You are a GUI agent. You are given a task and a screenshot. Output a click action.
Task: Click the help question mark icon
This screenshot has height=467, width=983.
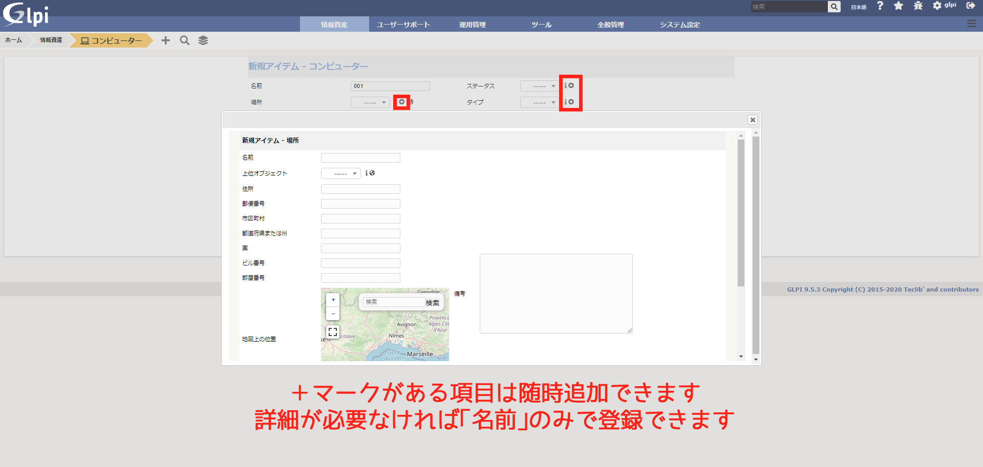point(880,6)
